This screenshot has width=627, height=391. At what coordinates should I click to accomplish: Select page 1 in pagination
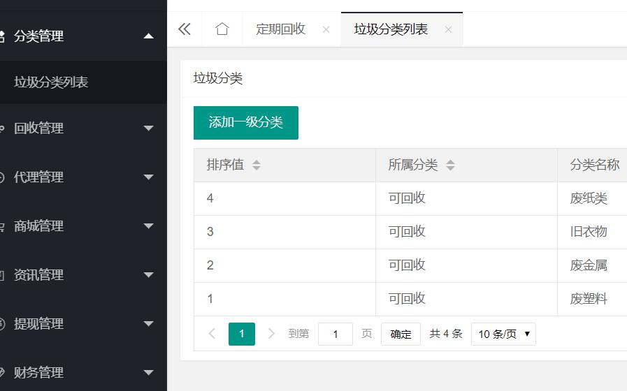coord(242,334)
